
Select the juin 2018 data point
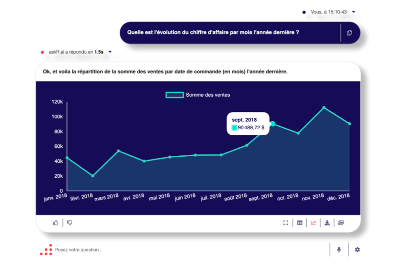(196, 155)
